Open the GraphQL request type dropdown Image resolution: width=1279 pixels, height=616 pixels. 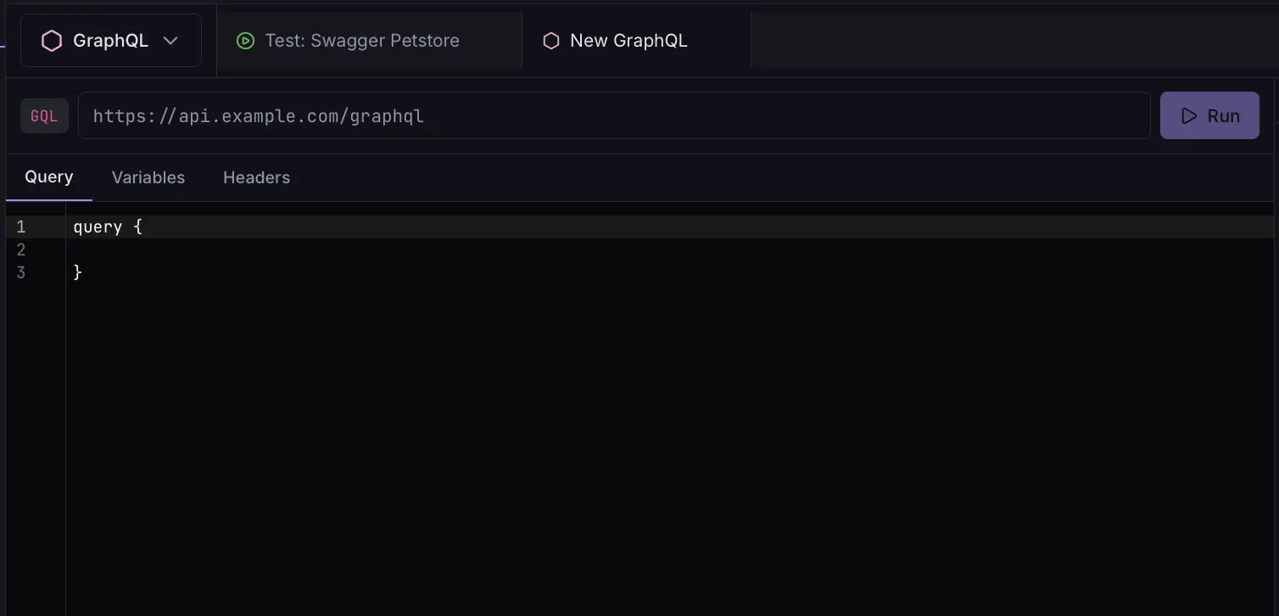110,40
